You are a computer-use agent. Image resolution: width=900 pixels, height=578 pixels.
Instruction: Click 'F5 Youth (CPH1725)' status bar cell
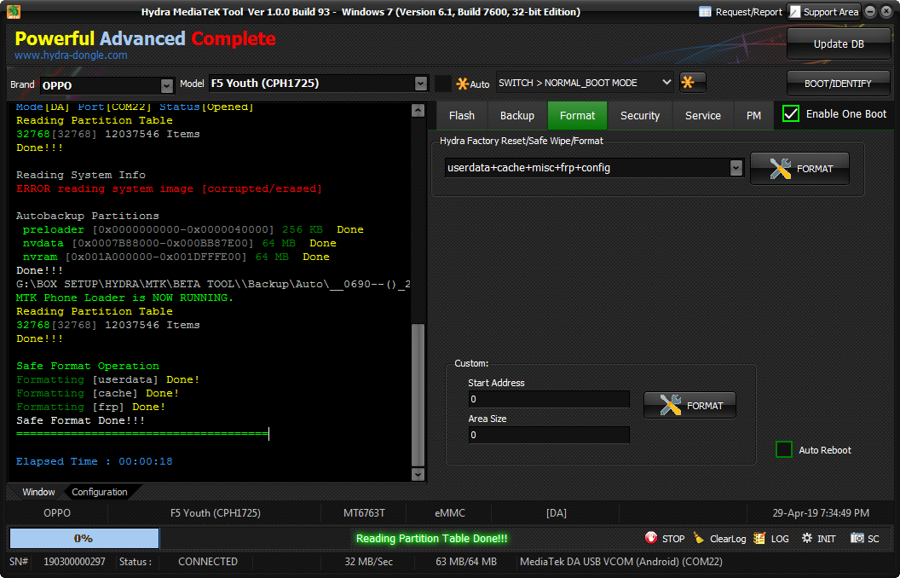(x=216, y=513)
